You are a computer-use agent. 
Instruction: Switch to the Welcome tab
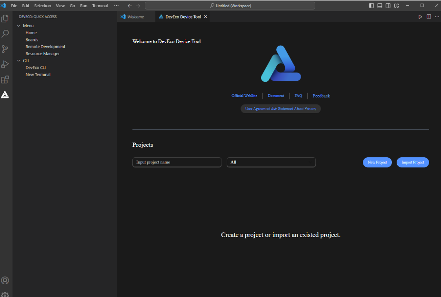[136, 17]
